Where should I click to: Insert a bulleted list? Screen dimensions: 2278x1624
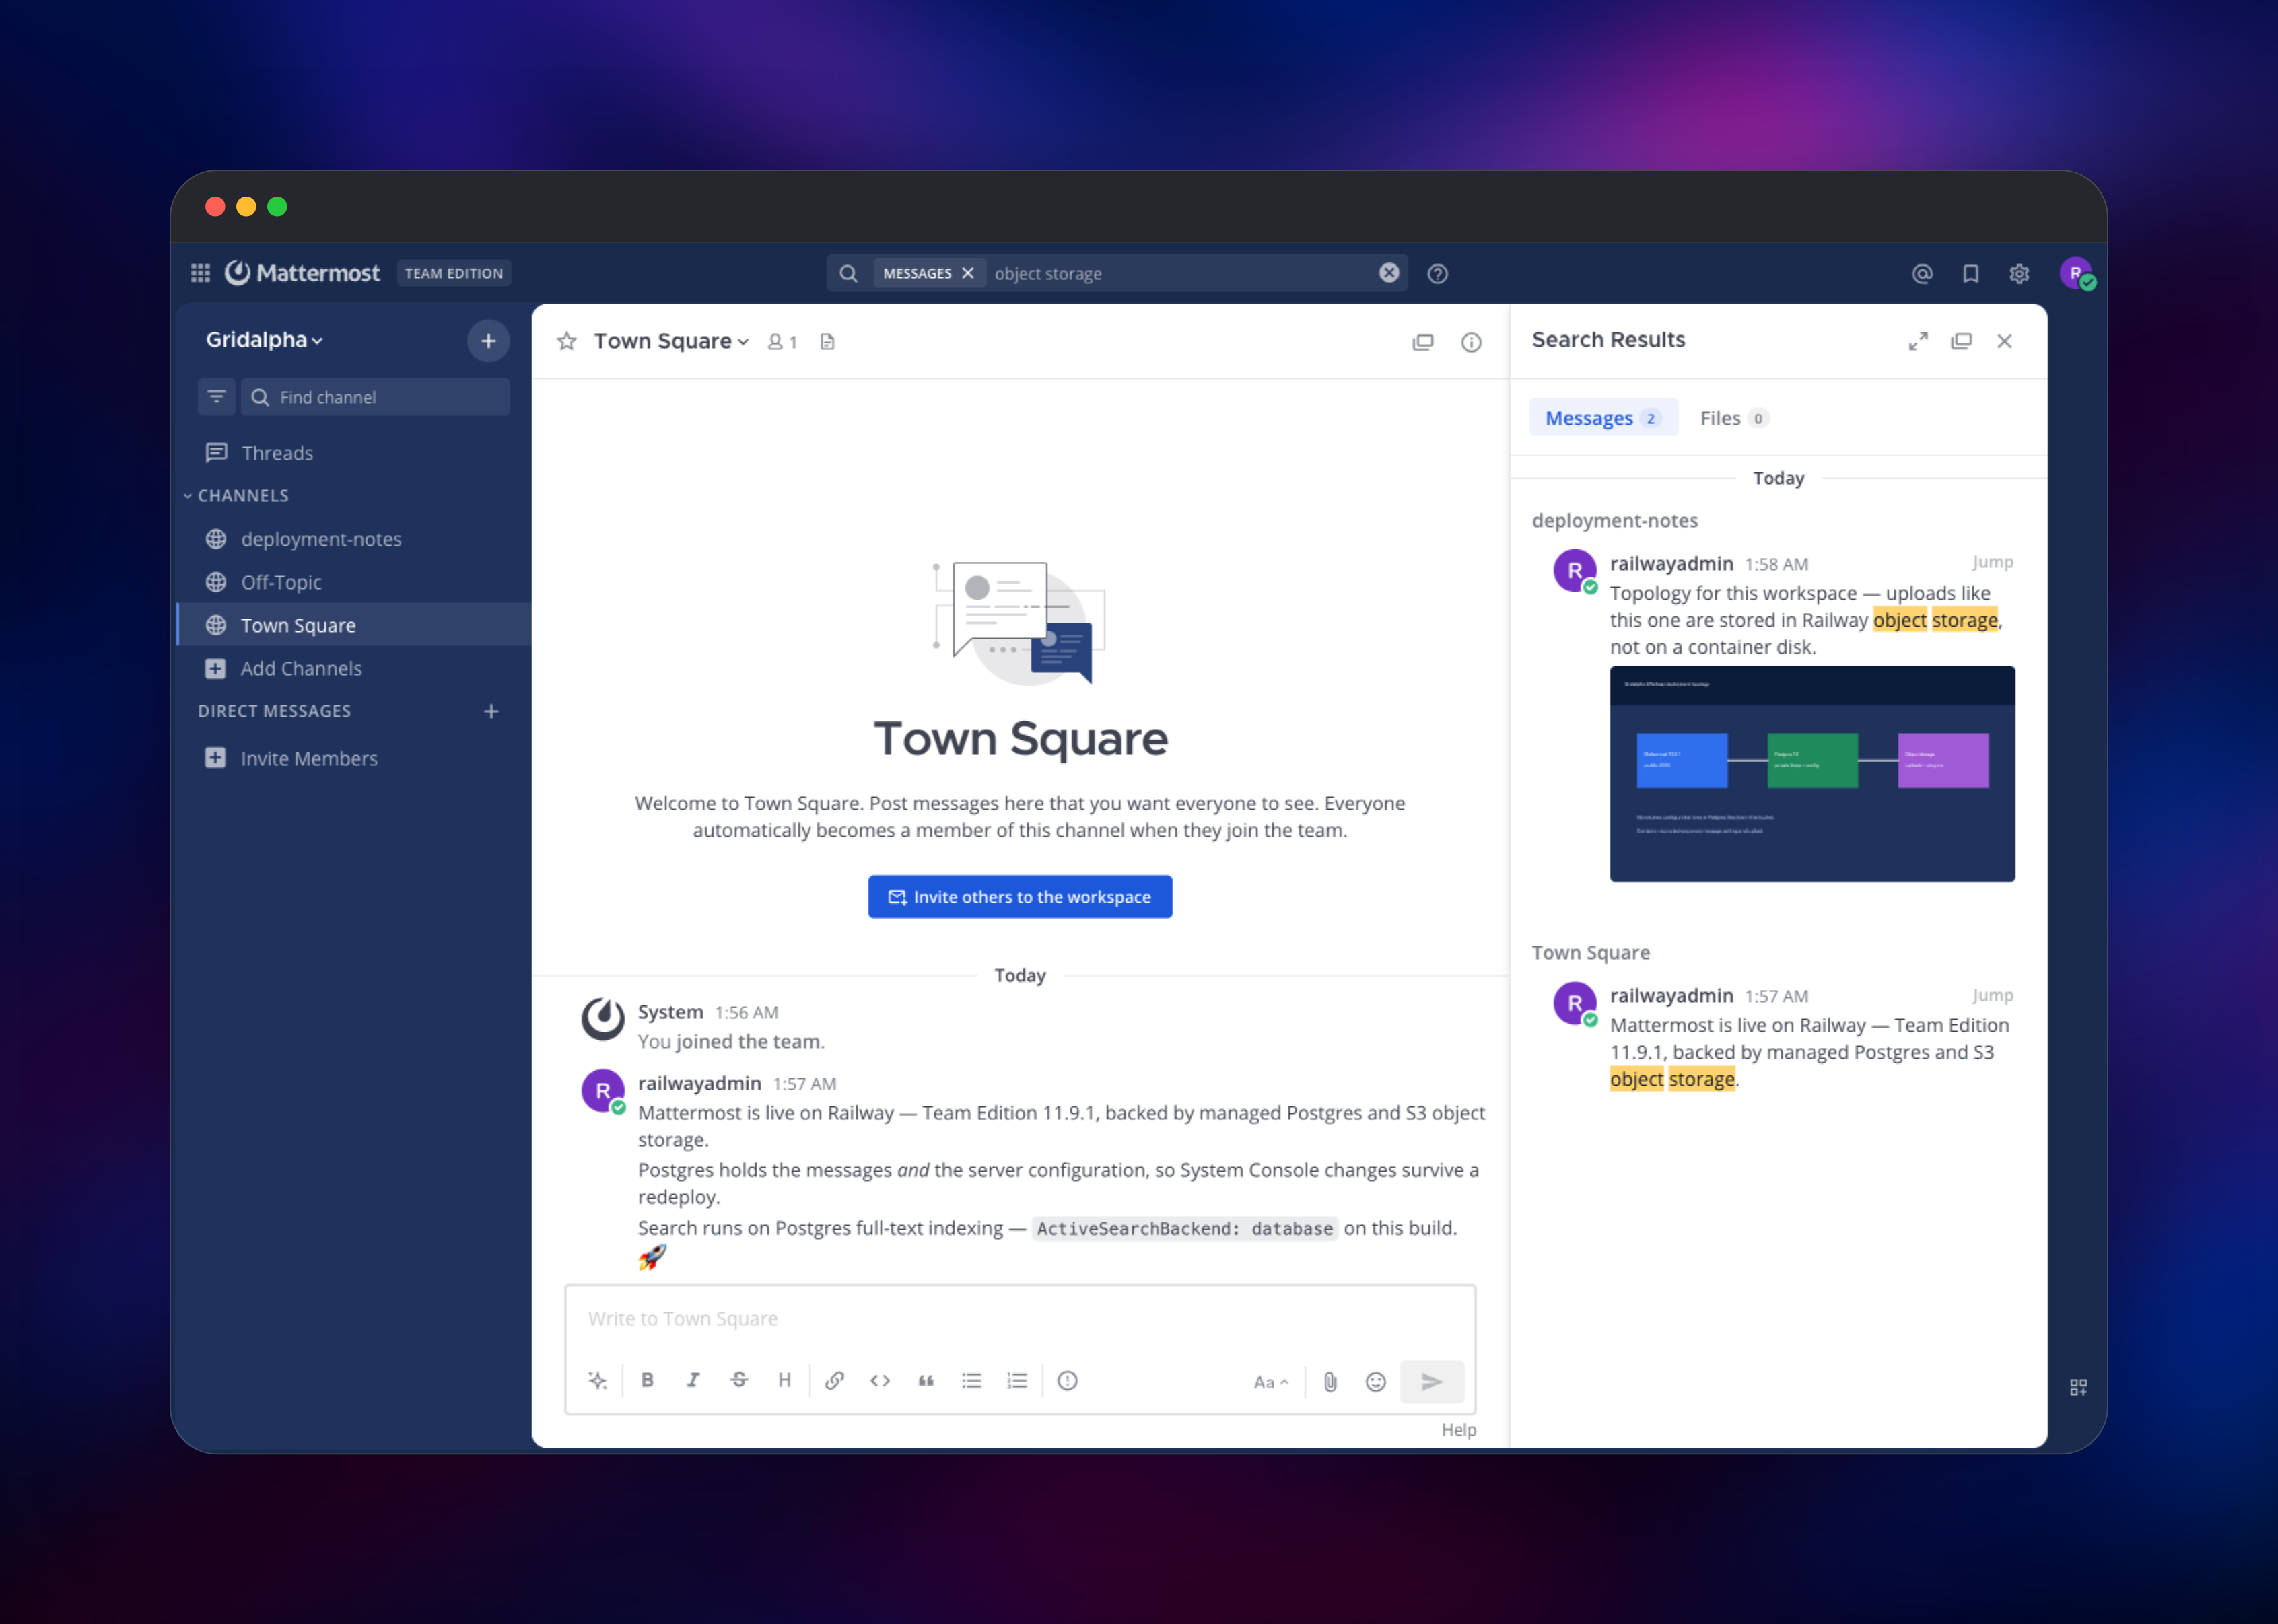(972, 1381)
